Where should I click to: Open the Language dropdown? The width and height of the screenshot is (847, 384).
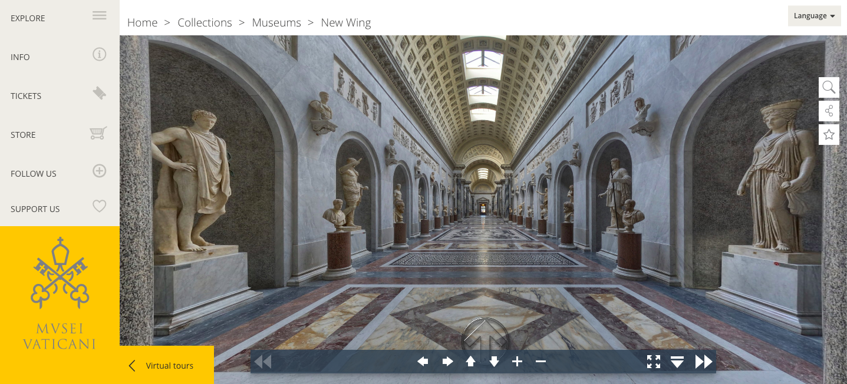(x=814, y=16)
